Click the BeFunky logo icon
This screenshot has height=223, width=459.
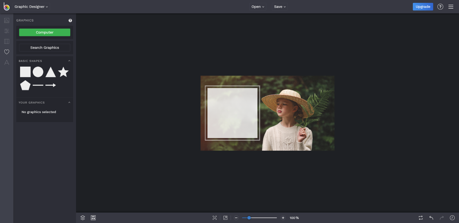pyautogui.click(x=6, y=7)
